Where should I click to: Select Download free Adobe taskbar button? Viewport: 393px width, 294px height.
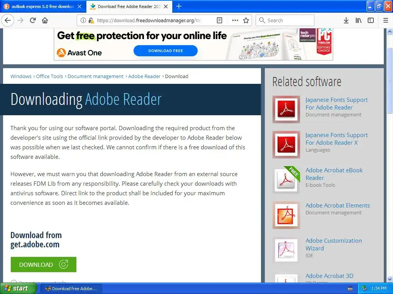click(71, 289)
